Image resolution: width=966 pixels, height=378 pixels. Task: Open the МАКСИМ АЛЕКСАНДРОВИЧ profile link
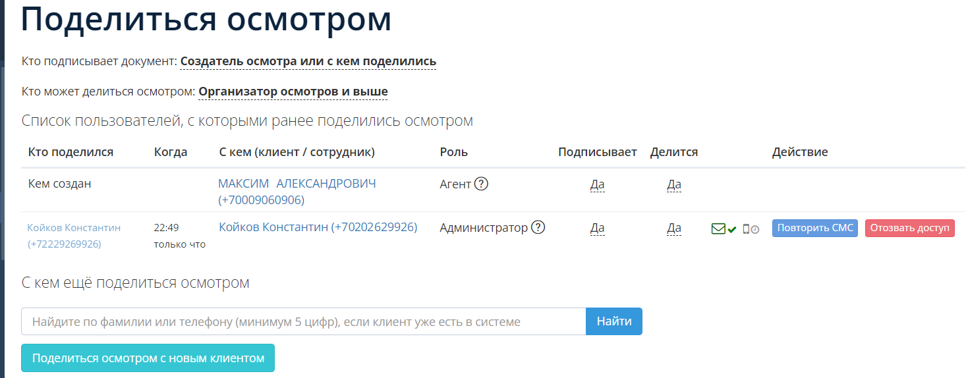pyautogui.click(x=297, y=184)
